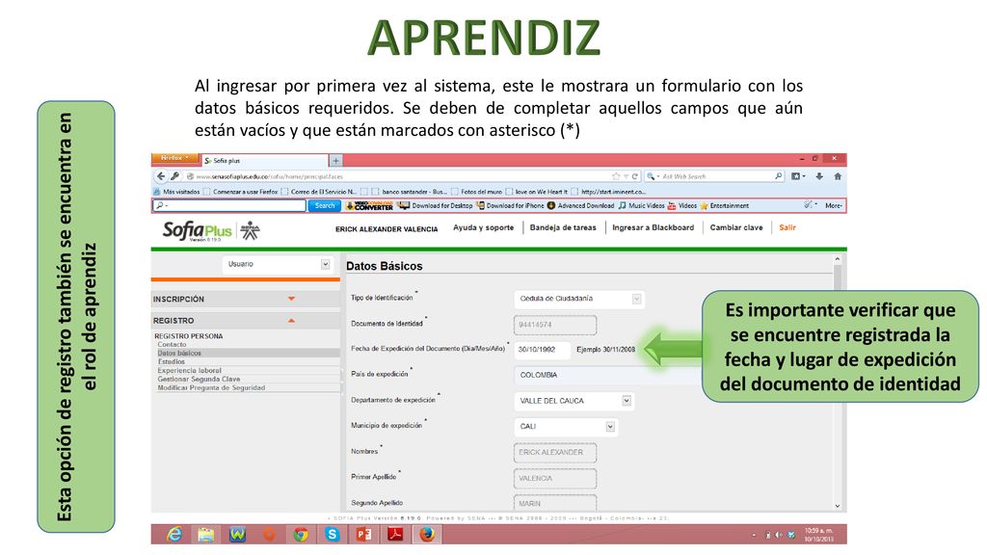Click Ingresar a Blackboard
Screen dimensions: 987x555
(653, 227)
